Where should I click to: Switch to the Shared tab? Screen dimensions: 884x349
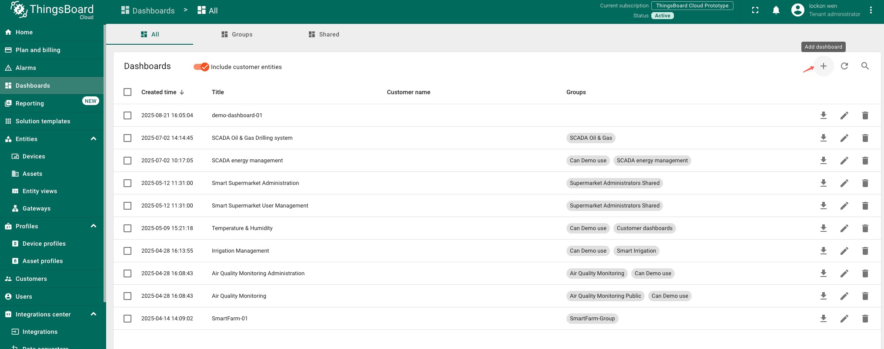324,34
